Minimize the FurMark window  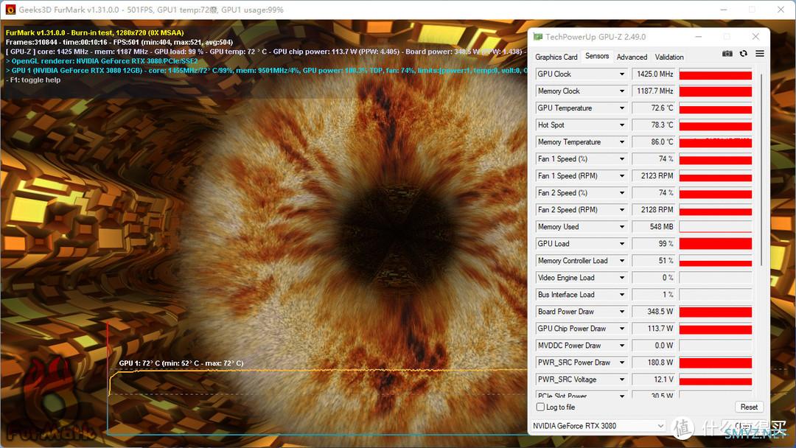(724, 10)
